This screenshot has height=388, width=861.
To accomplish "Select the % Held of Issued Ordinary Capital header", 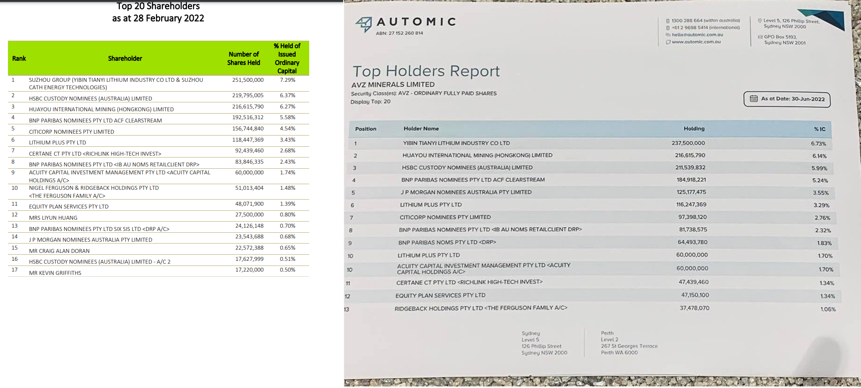I will point(287,58).
